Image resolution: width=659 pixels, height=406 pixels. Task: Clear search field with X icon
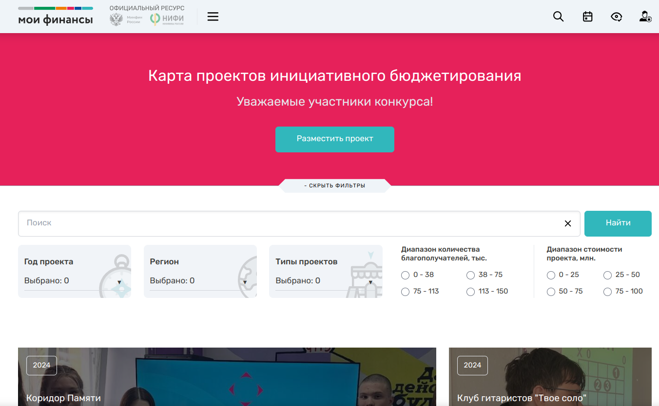click(568, 223)
